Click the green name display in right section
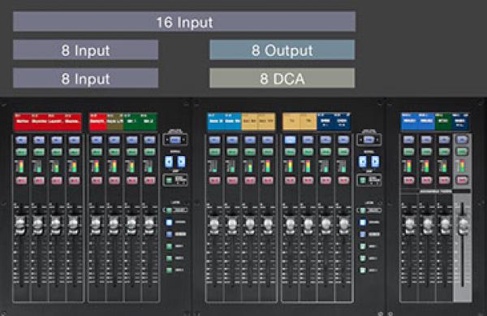This screenshot has width=487, height=316. click(443, 121)
